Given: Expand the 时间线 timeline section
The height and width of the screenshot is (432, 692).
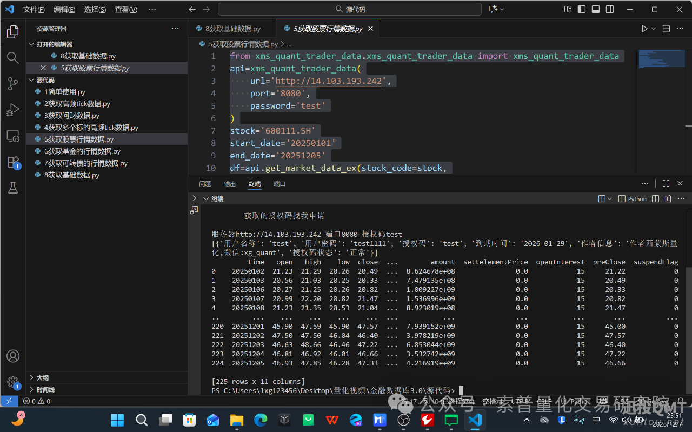Looking at the screenshot, I should (x=45, y=390).
